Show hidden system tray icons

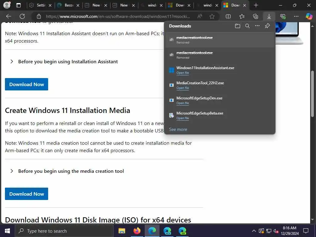tap(254, 231)
